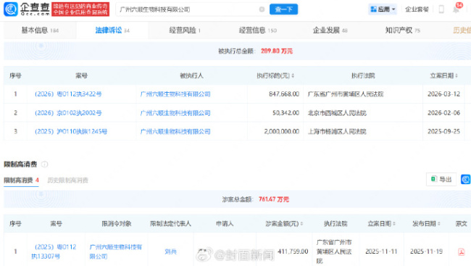Select the 限制高消费 4 sub-tab
Image resolution: width=471 pixels, height=266 pixels.
click(21, 180)
